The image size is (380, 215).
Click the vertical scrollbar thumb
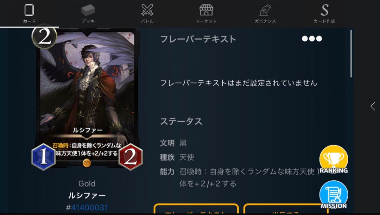coord(351,54)
